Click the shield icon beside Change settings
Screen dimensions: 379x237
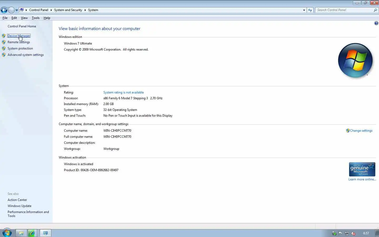[348, 131]
